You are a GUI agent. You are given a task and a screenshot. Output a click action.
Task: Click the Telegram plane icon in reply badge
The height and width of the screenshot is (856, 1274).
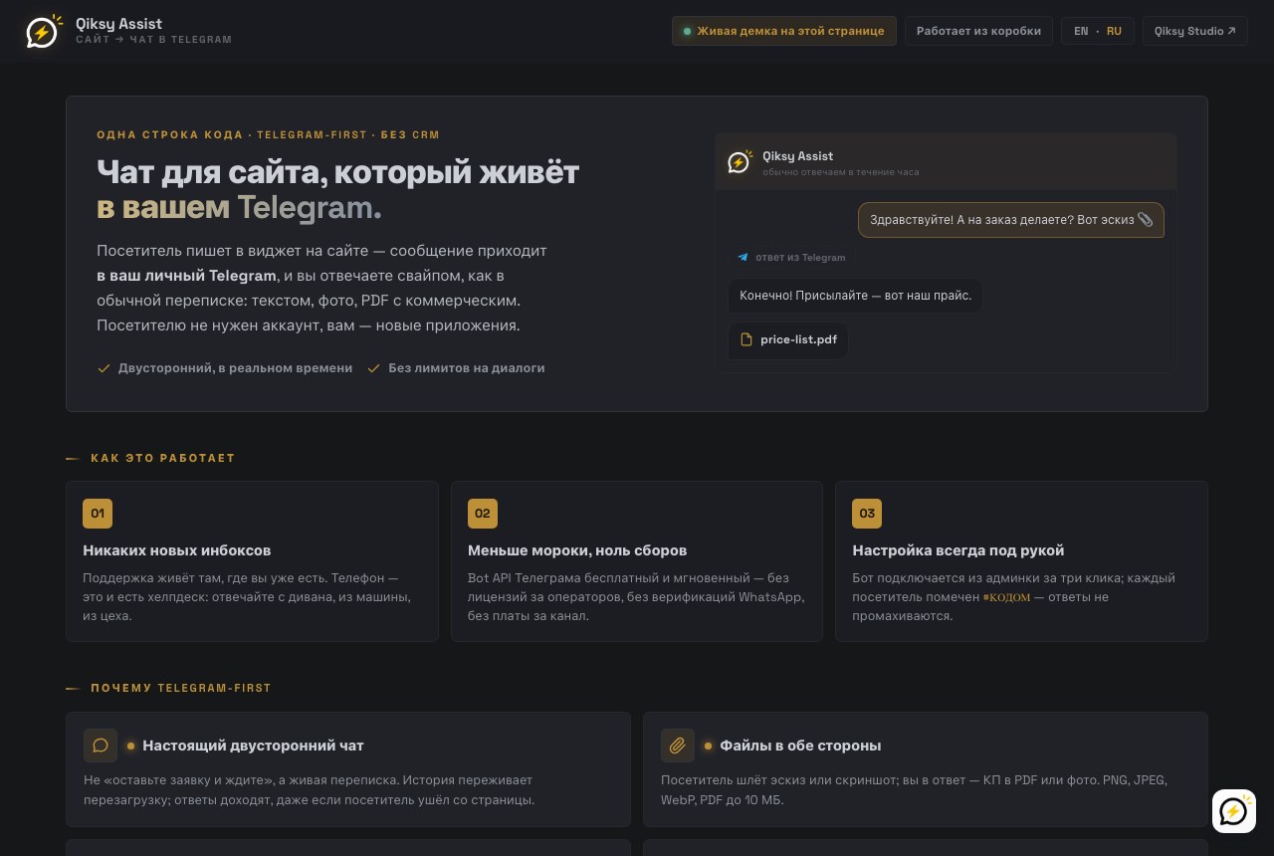(743, 257)
